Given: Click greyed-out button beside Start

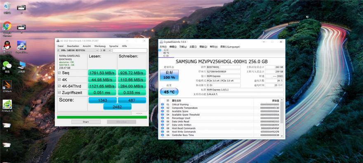Looking at the screenshot, I should [x=121, y=122].
